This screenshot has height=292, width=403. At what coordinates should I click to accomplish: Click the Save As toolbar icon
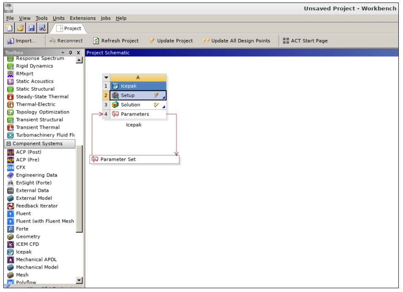43,28
